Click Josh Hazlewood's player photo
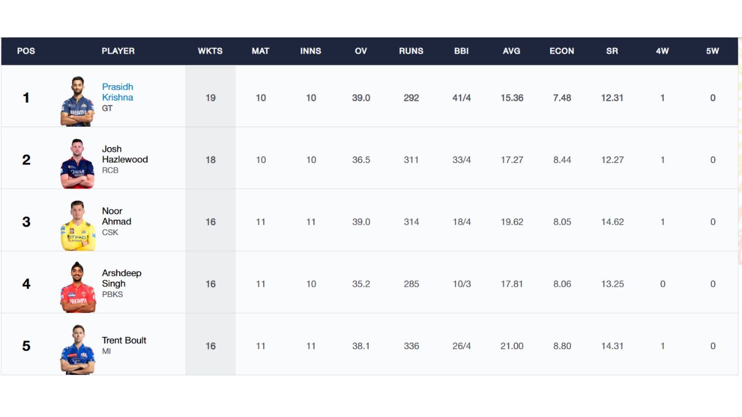Viewport: 742px width, 417px height. (78, 163)
